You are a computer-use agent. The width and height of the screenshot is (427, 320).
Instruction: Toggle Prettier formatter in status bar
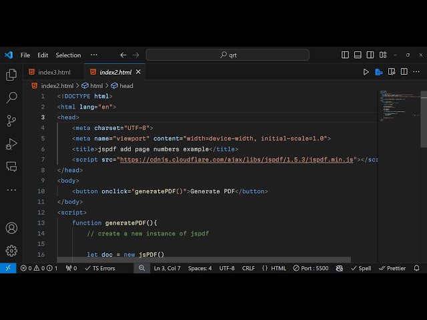click(x=392, y=268)
